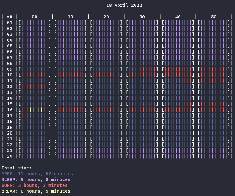The width and height of the screenshot is (235, 196).
Task: Click red work bars in hour 11 minute 50 block
Action: click(214, 81)
